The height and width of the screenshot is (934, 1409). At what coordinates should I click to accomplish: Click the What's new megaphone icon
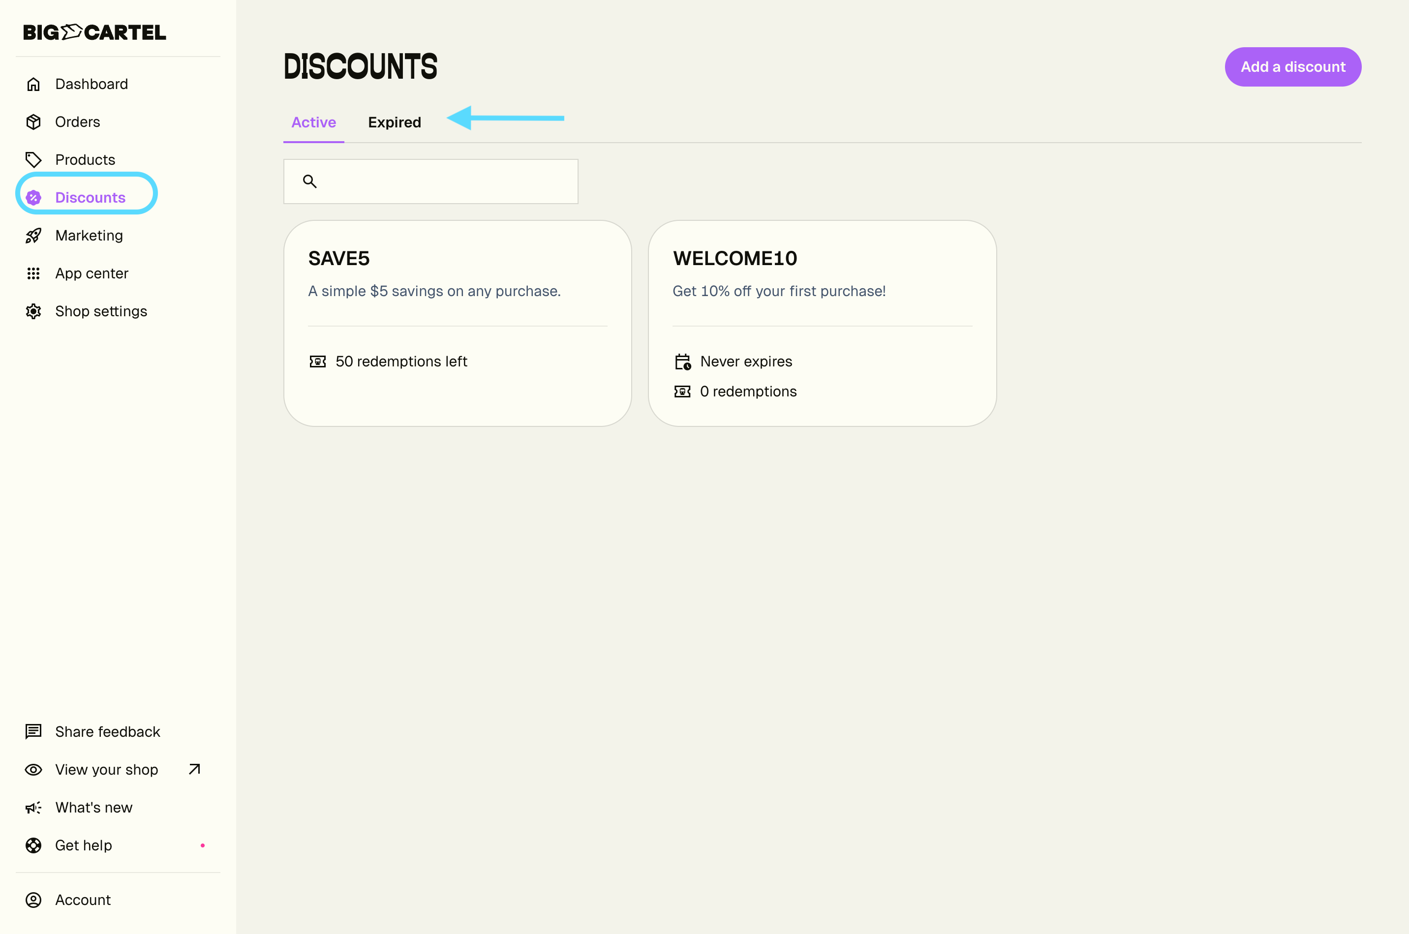pos(33,808)
